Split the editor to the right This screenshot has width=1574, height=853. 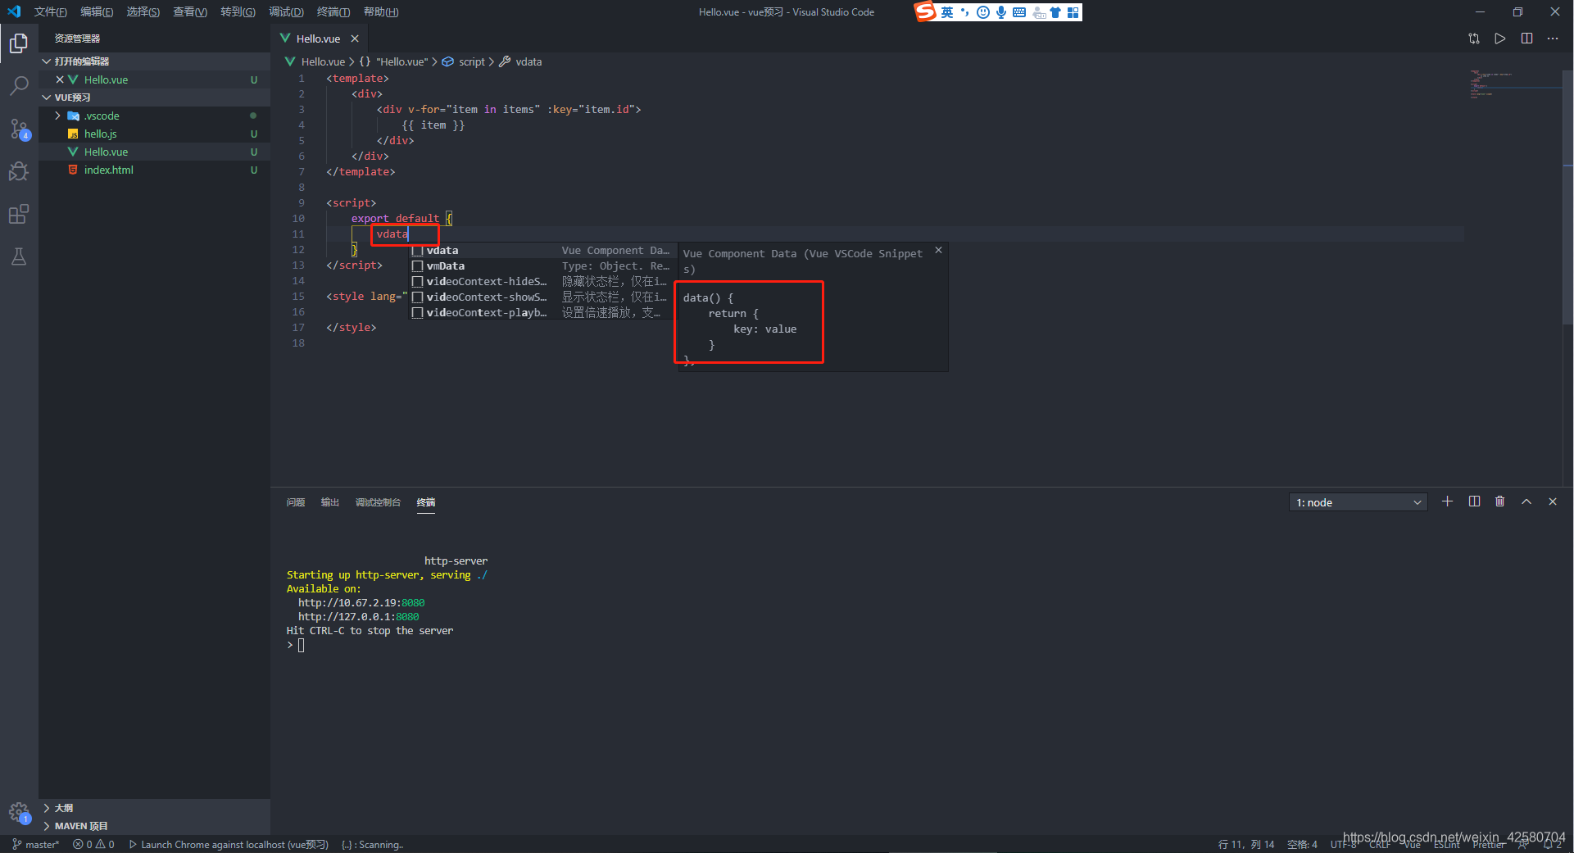click(x=1526, y=39)
